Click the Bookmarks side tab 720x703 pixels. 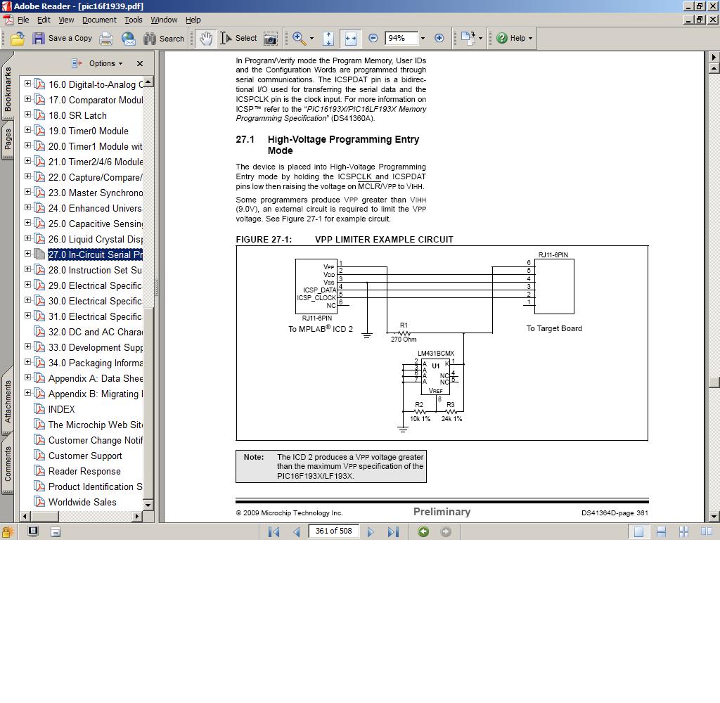(x=7, y=88)
